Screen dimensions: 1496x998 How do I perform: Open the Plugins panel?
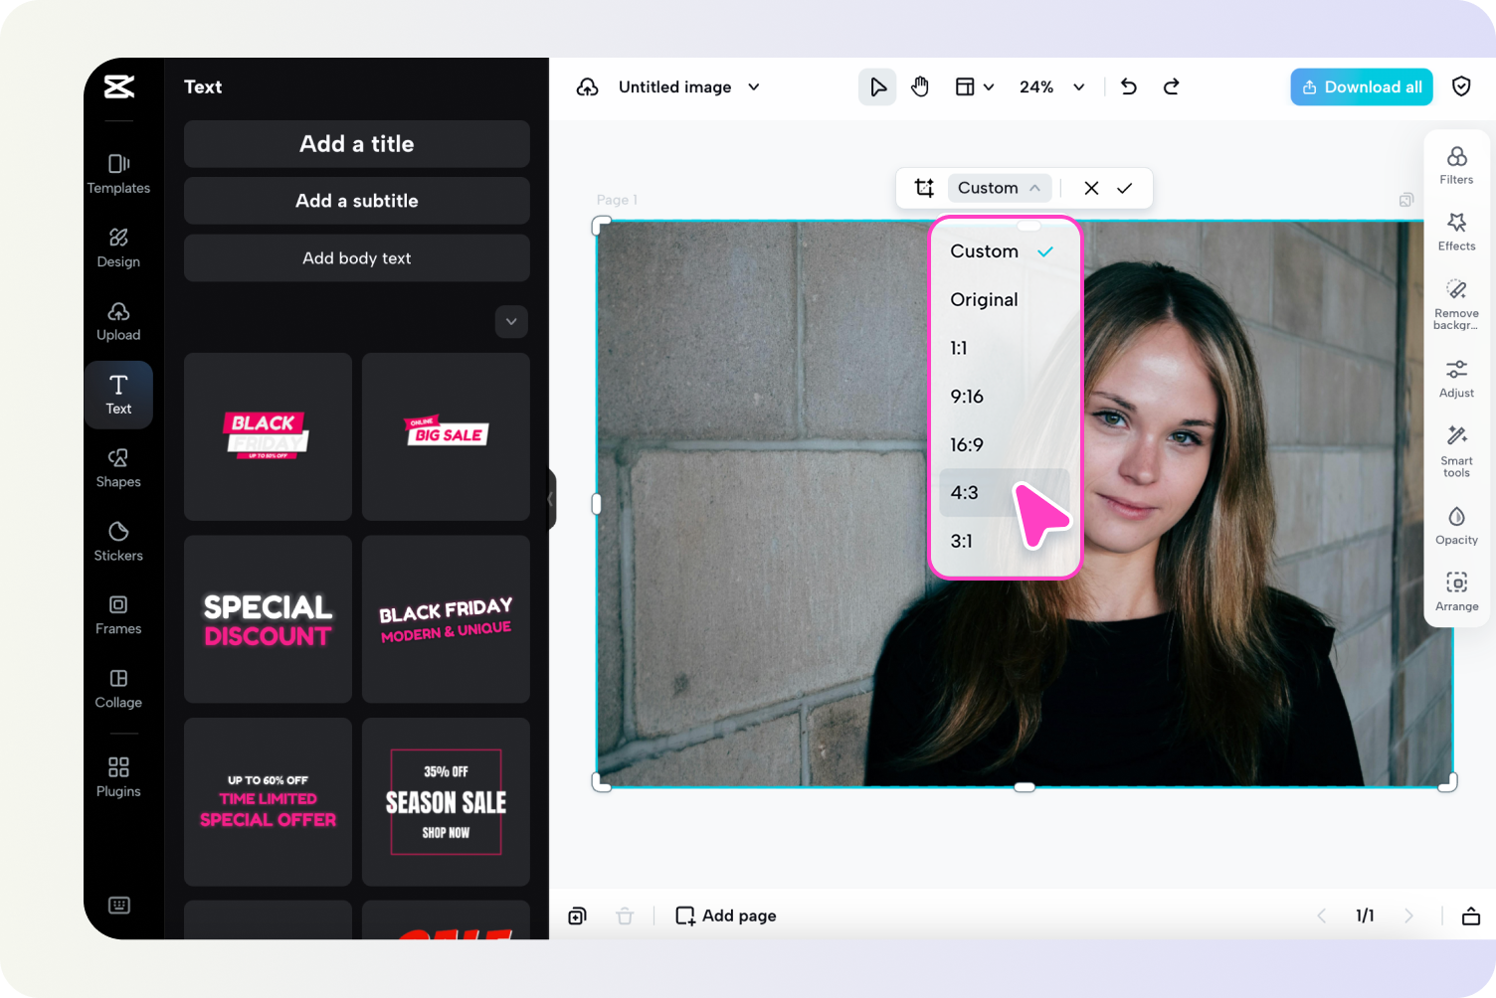pyautogui.click(x=118, y=777)
